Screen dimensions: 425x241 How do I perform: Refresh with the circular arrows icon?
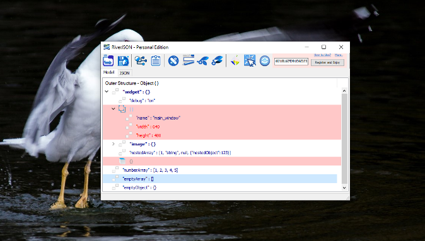[265, 60]
